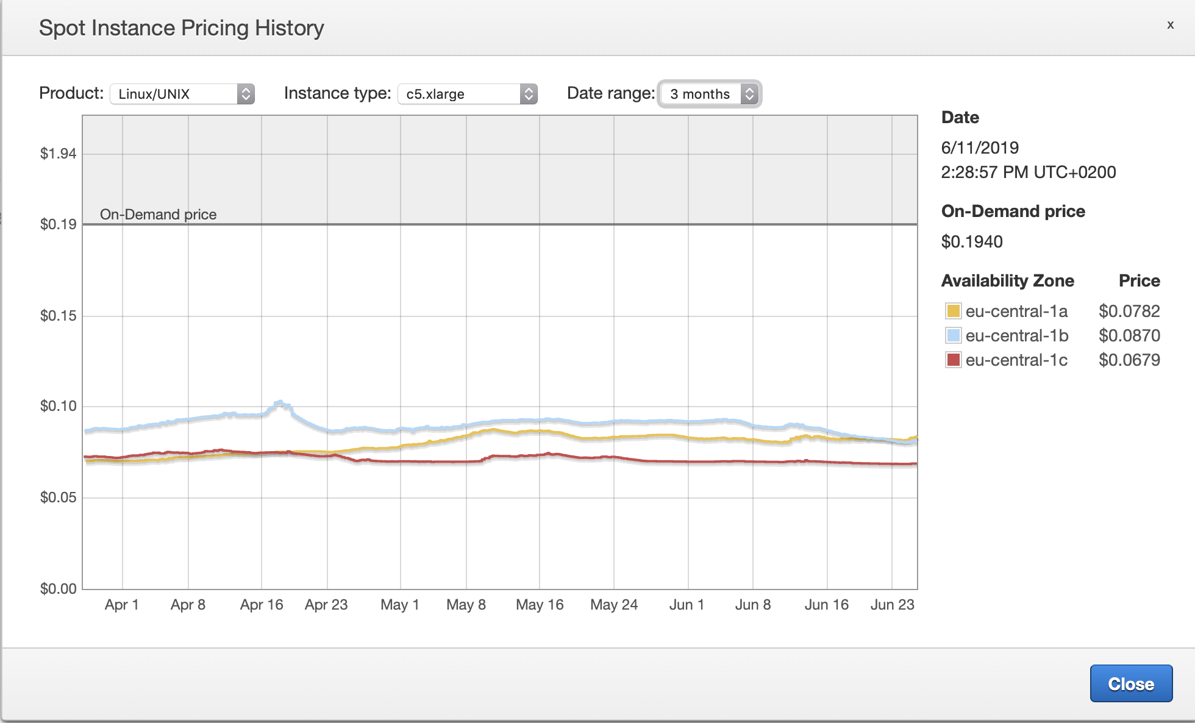Click the eu-central-1b zone label

pos(1016,335)
